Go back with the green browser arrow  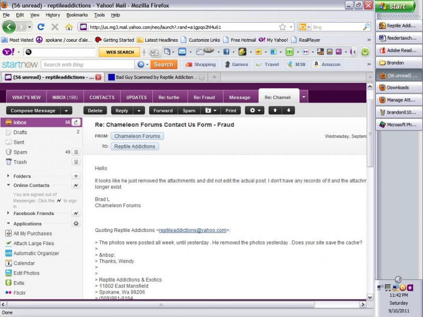click(x=9, y=27)
